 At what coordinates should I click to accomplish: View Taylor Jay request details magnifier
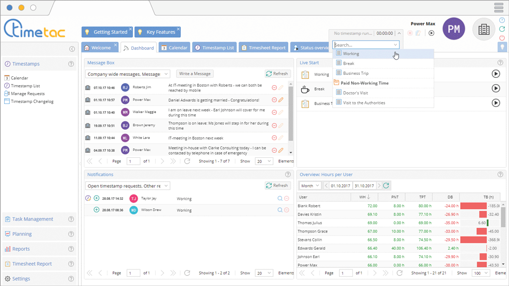(x=280, y=198)
